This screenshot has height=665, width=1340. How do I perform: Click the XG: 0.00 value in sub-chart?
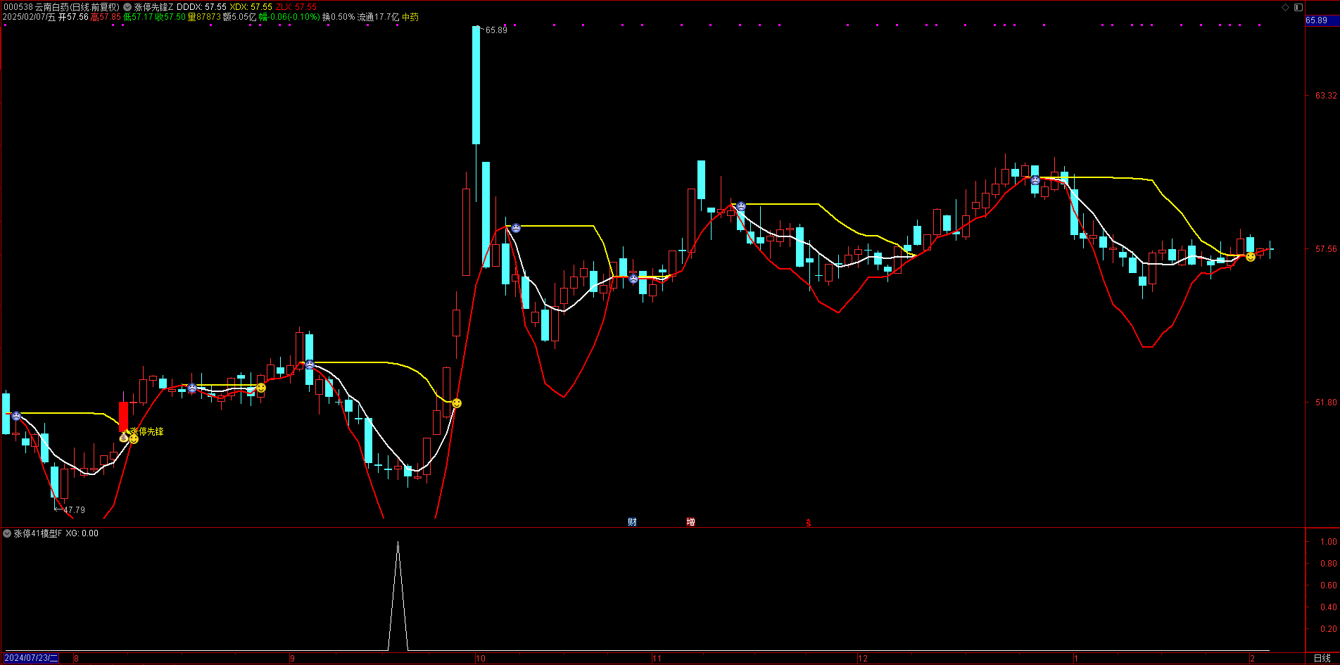tap(82, 533)
